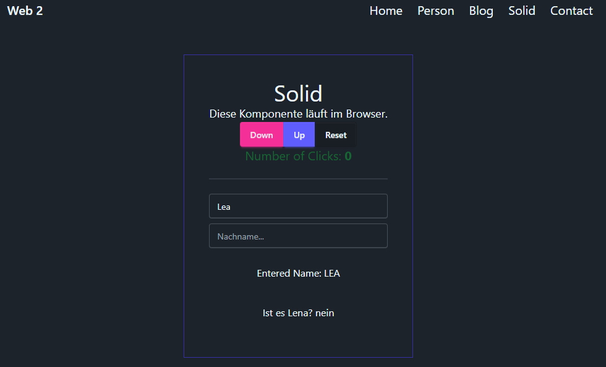
Task: Open the Contact page link
Action: (571, 11)
